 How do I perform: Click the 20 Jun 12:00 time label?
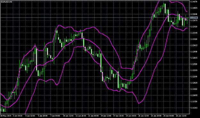144,116
